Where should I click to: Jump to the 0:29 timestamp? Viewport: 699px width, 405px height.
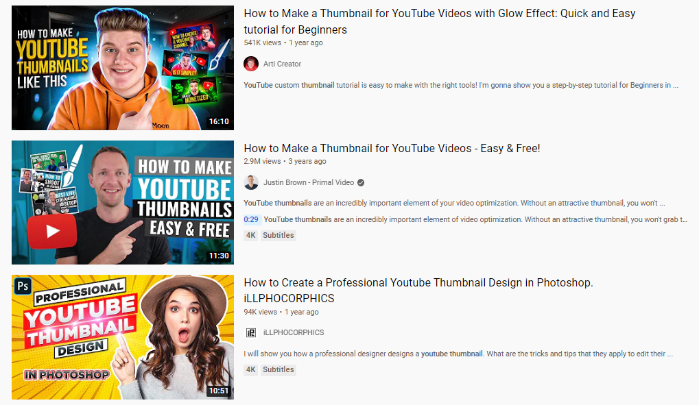pyautogui.click(x=251, y=219)
